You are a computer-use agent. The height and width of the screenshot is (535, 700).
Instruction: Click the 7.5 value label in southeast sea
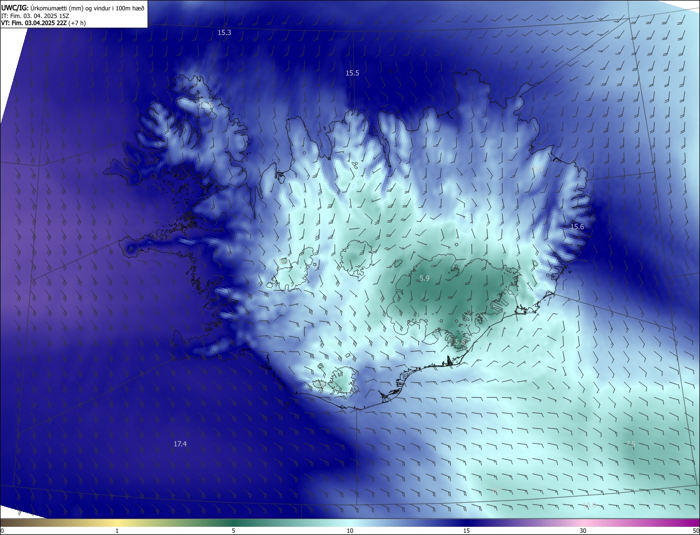[x=631, y=444]
